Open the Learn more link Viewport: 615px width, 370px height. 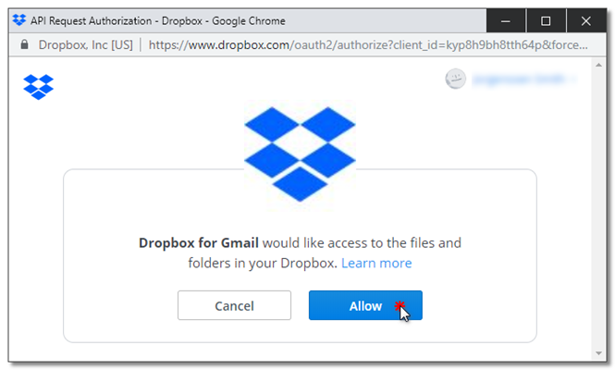(376, 263)
